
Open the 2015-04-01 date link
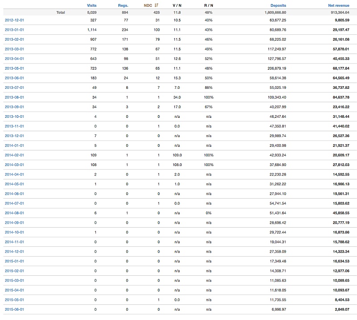[x=14, y=290]
